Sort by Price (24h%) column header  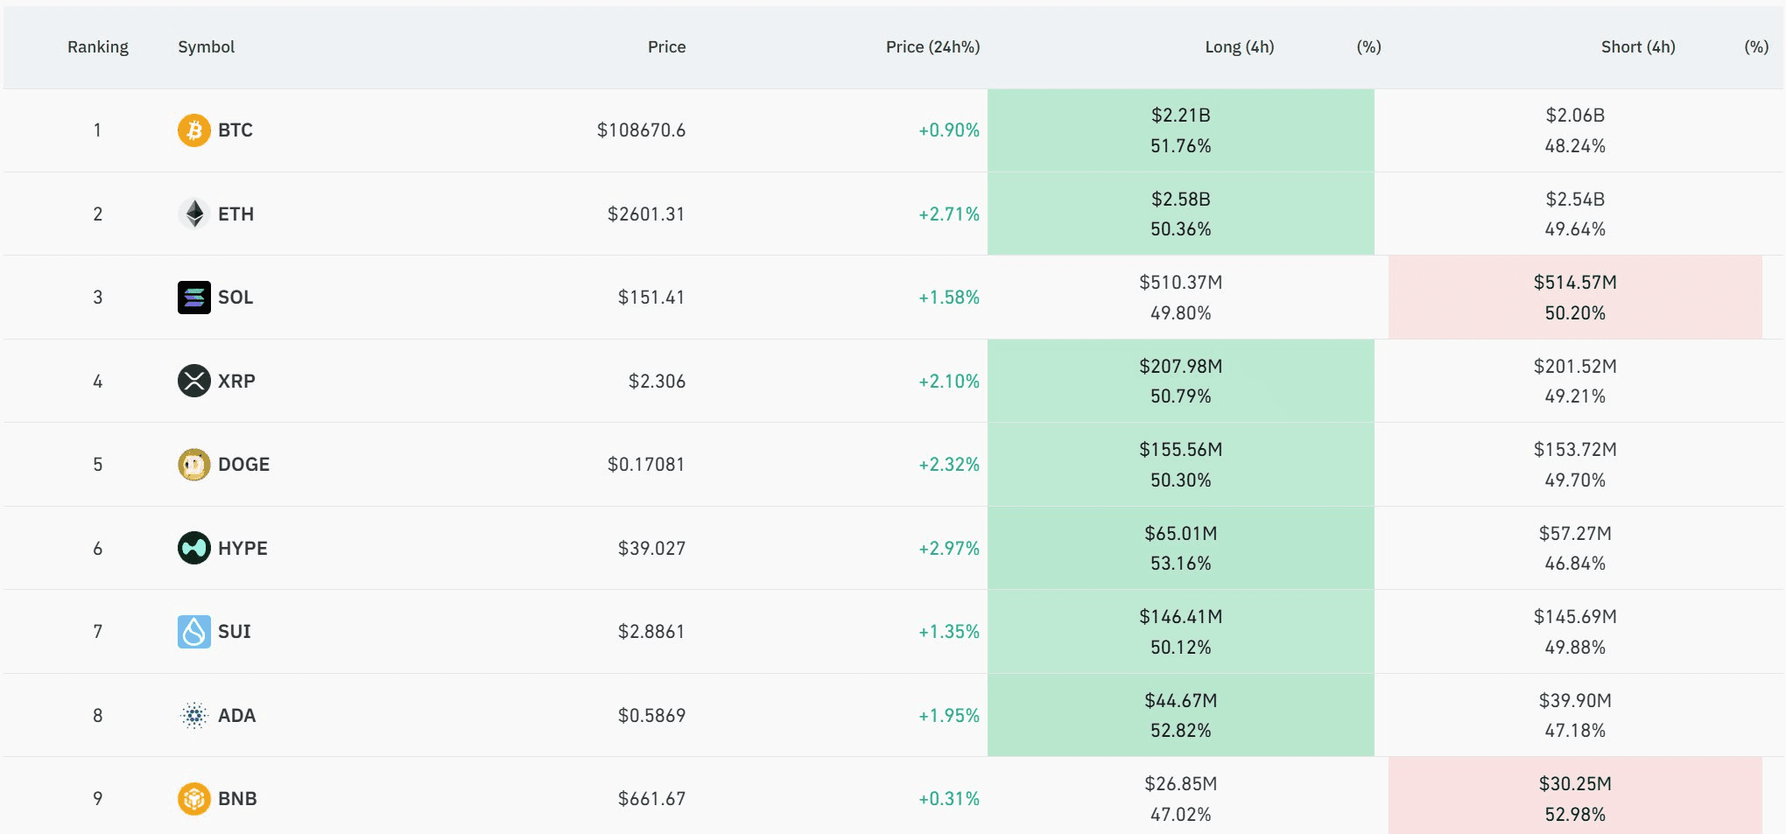pos(932,47)
